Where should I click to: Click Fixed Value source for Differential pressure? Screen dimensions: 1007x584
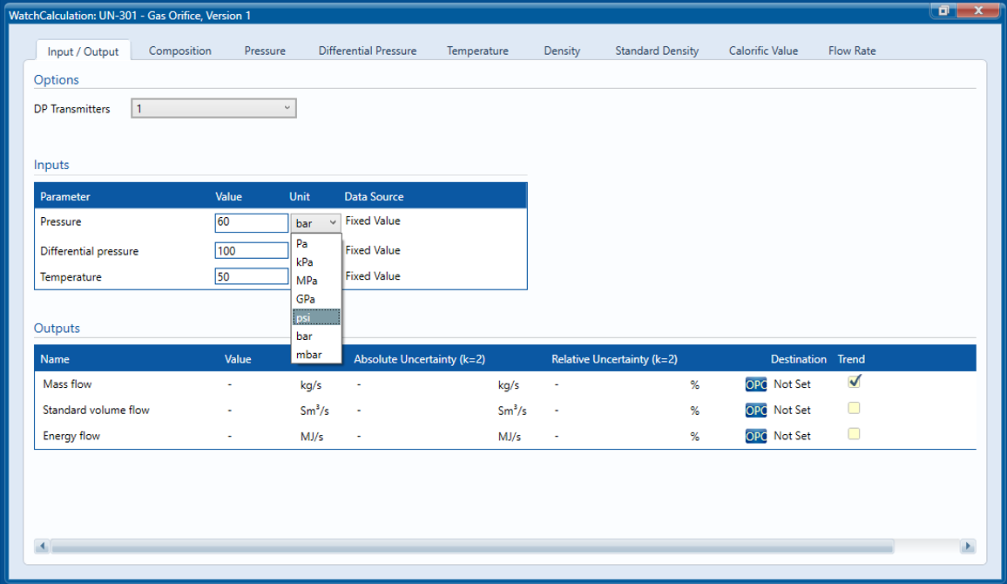373,250
